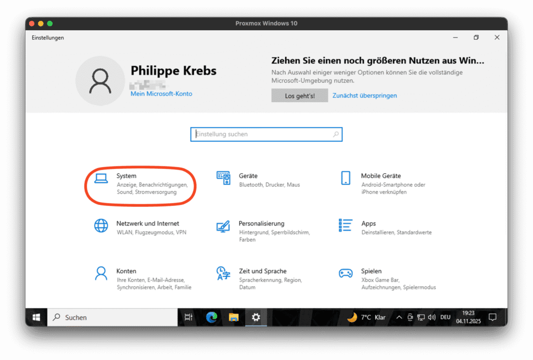The image size is (533, 360).
Task: Click the 'Los geht's!' button
Action: coord(299,95)
